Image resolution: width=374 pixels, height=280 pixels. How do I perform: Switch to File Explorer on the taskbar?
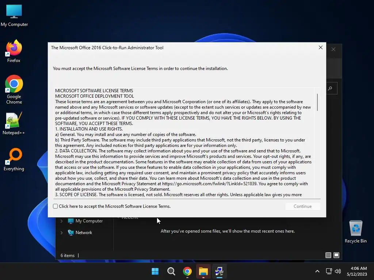[203, 271]
